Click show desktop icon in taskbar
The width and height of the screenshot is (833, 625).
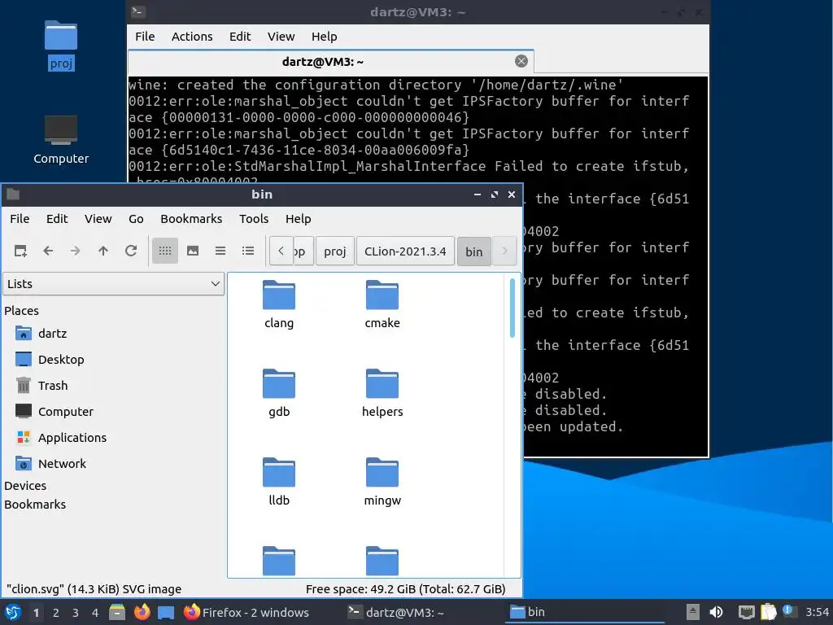(166, 612)
